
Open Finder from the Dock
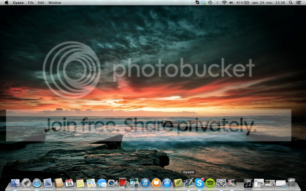[15, 183]
